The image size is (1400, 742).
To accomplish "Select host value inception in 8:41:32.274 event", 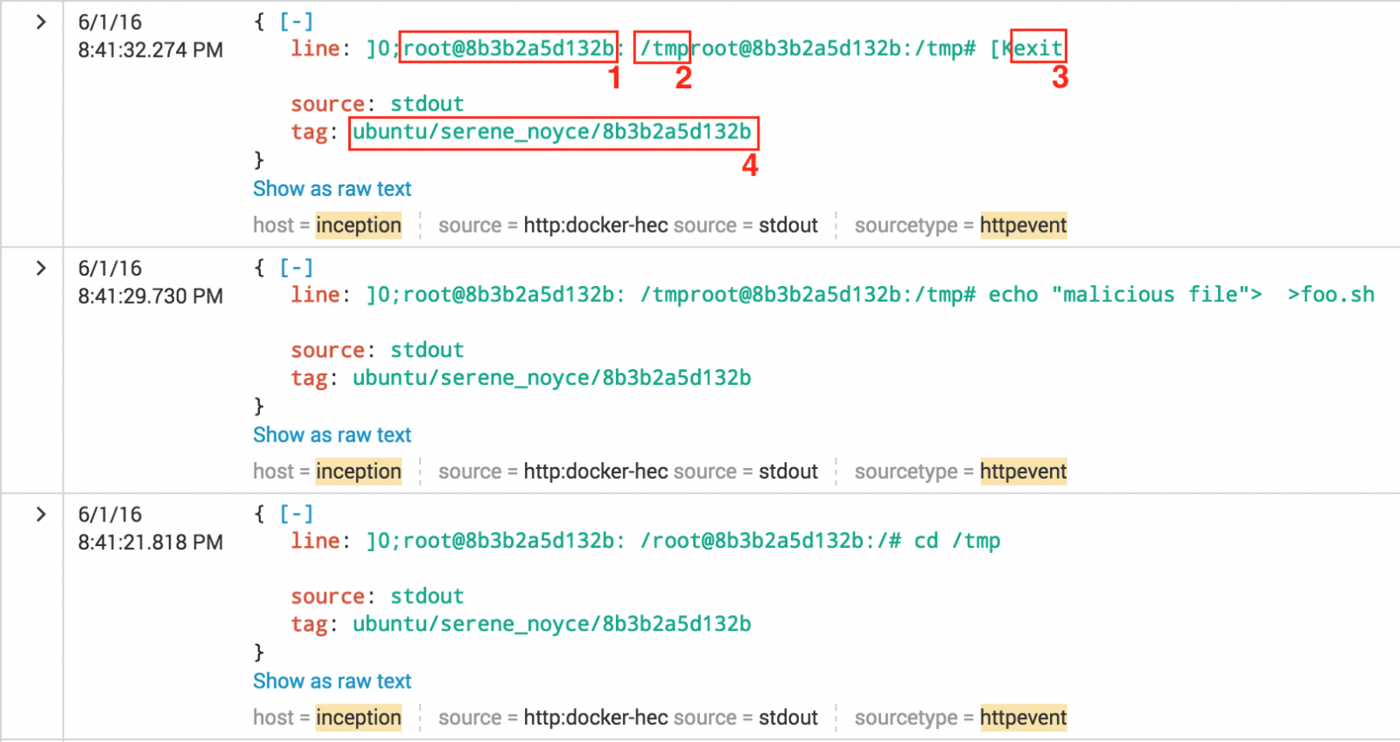I will tap(359, 226).
